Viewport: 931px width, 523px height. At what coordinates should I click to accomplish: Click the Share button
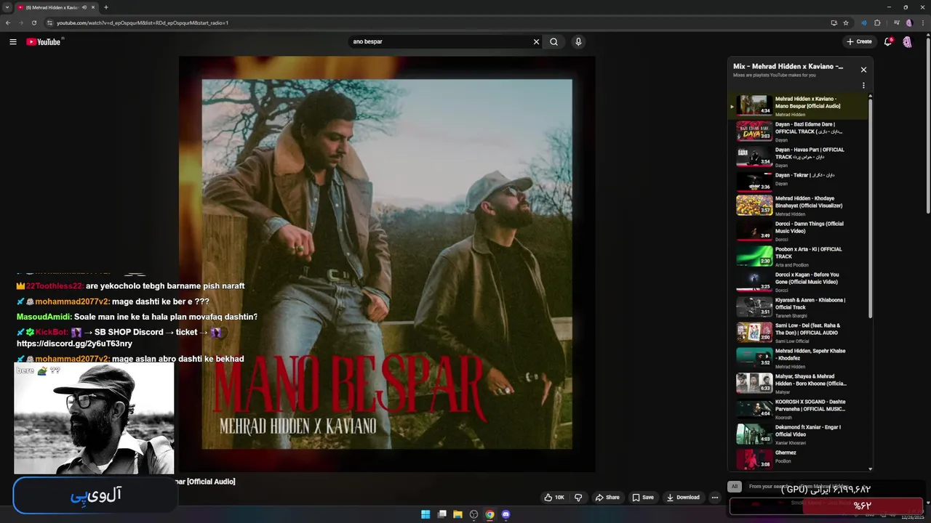pos(607,498)
